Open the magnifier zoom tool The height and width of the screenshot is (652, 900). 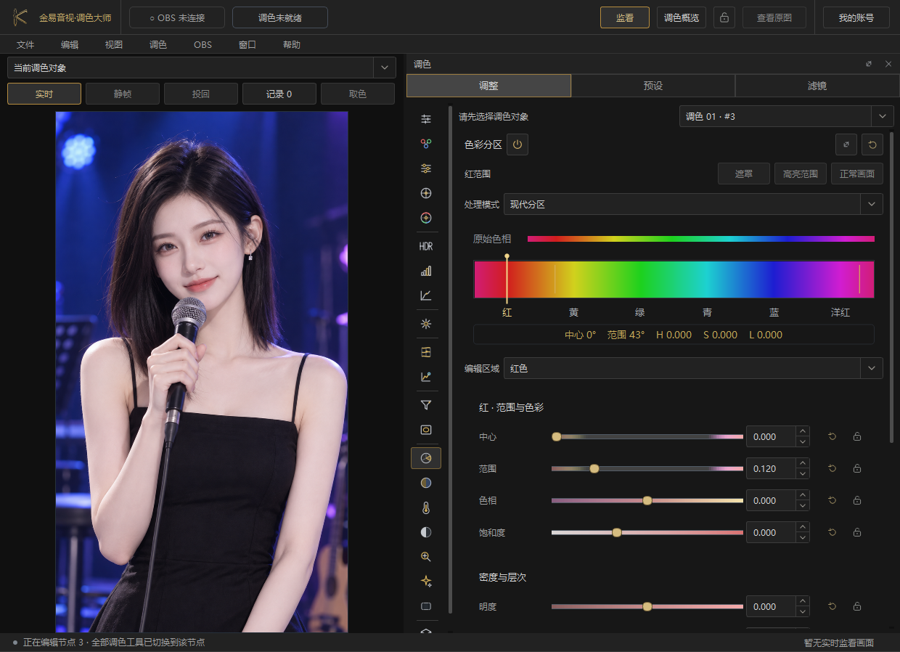[x=426, y=557]
